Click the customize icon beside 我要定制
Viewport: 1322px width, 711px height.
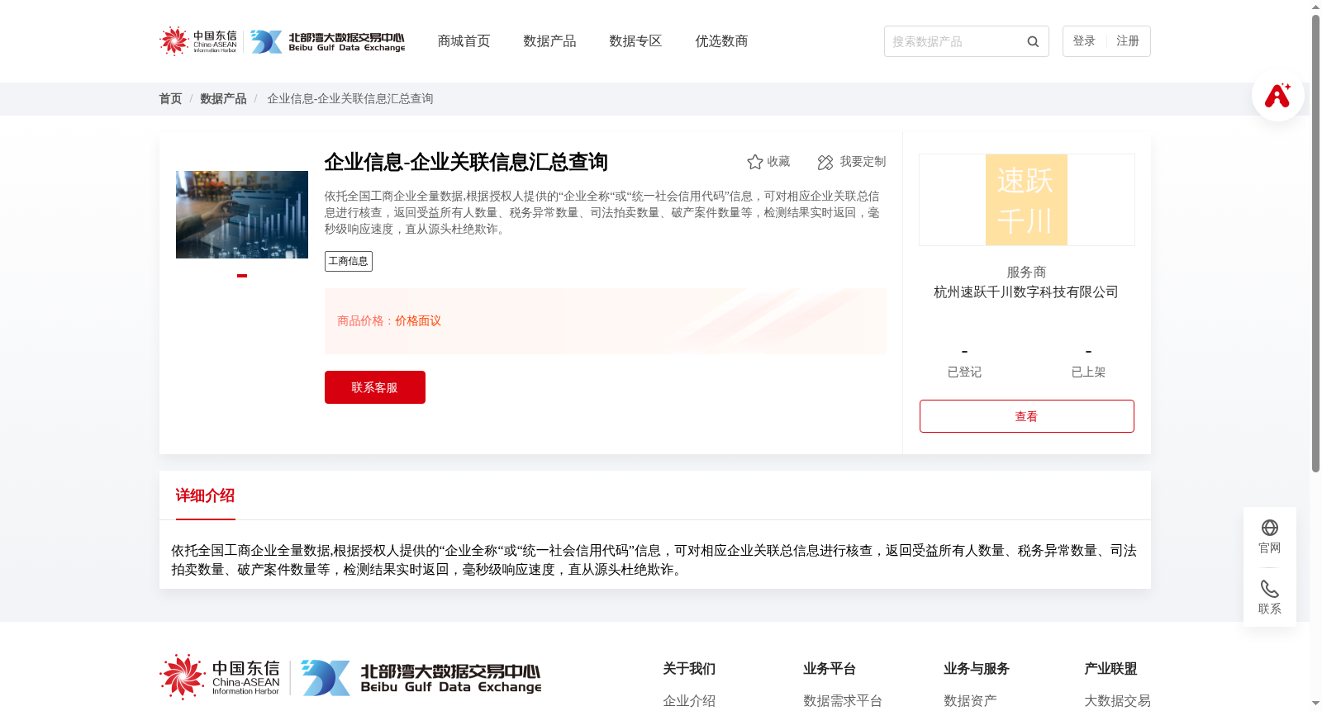825,162
